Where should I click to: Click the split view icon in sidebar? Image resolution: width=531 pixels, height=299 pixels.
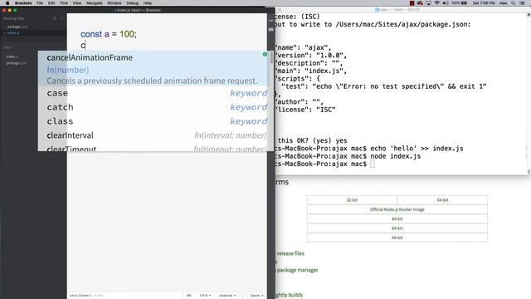tap(62, 18)
